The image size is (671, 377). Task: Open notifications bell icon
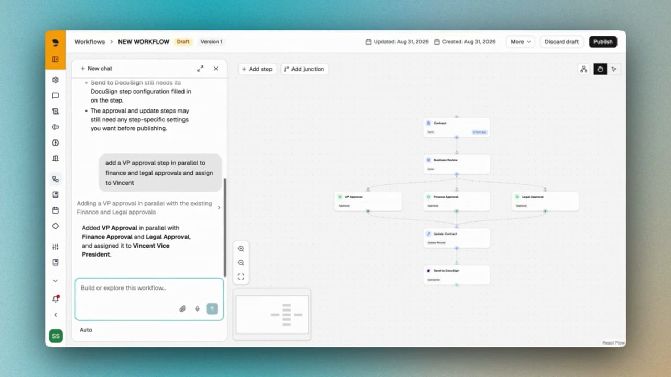55,299
